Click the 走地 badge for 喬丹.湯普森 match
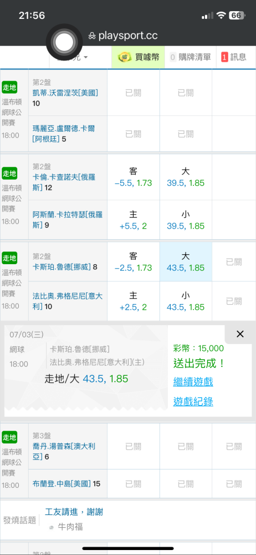Image resolution: width=256 pixels, height=555 pixels. coord(9,437)
